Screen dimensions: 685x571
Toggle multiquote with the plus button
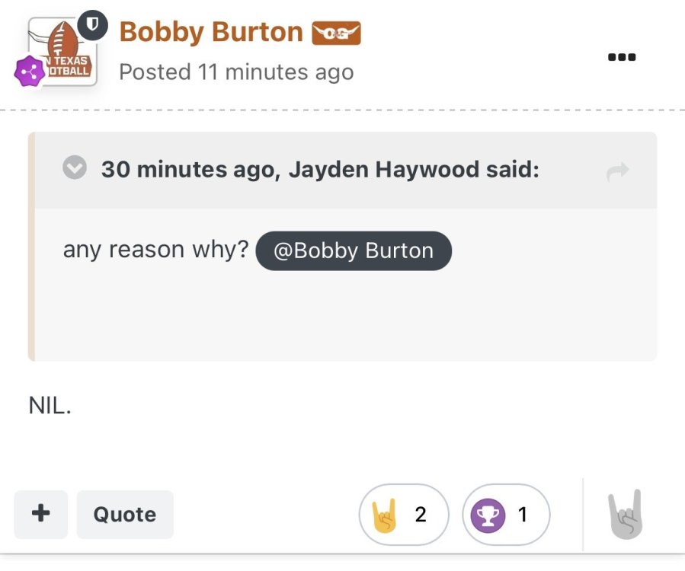point(40,514)
